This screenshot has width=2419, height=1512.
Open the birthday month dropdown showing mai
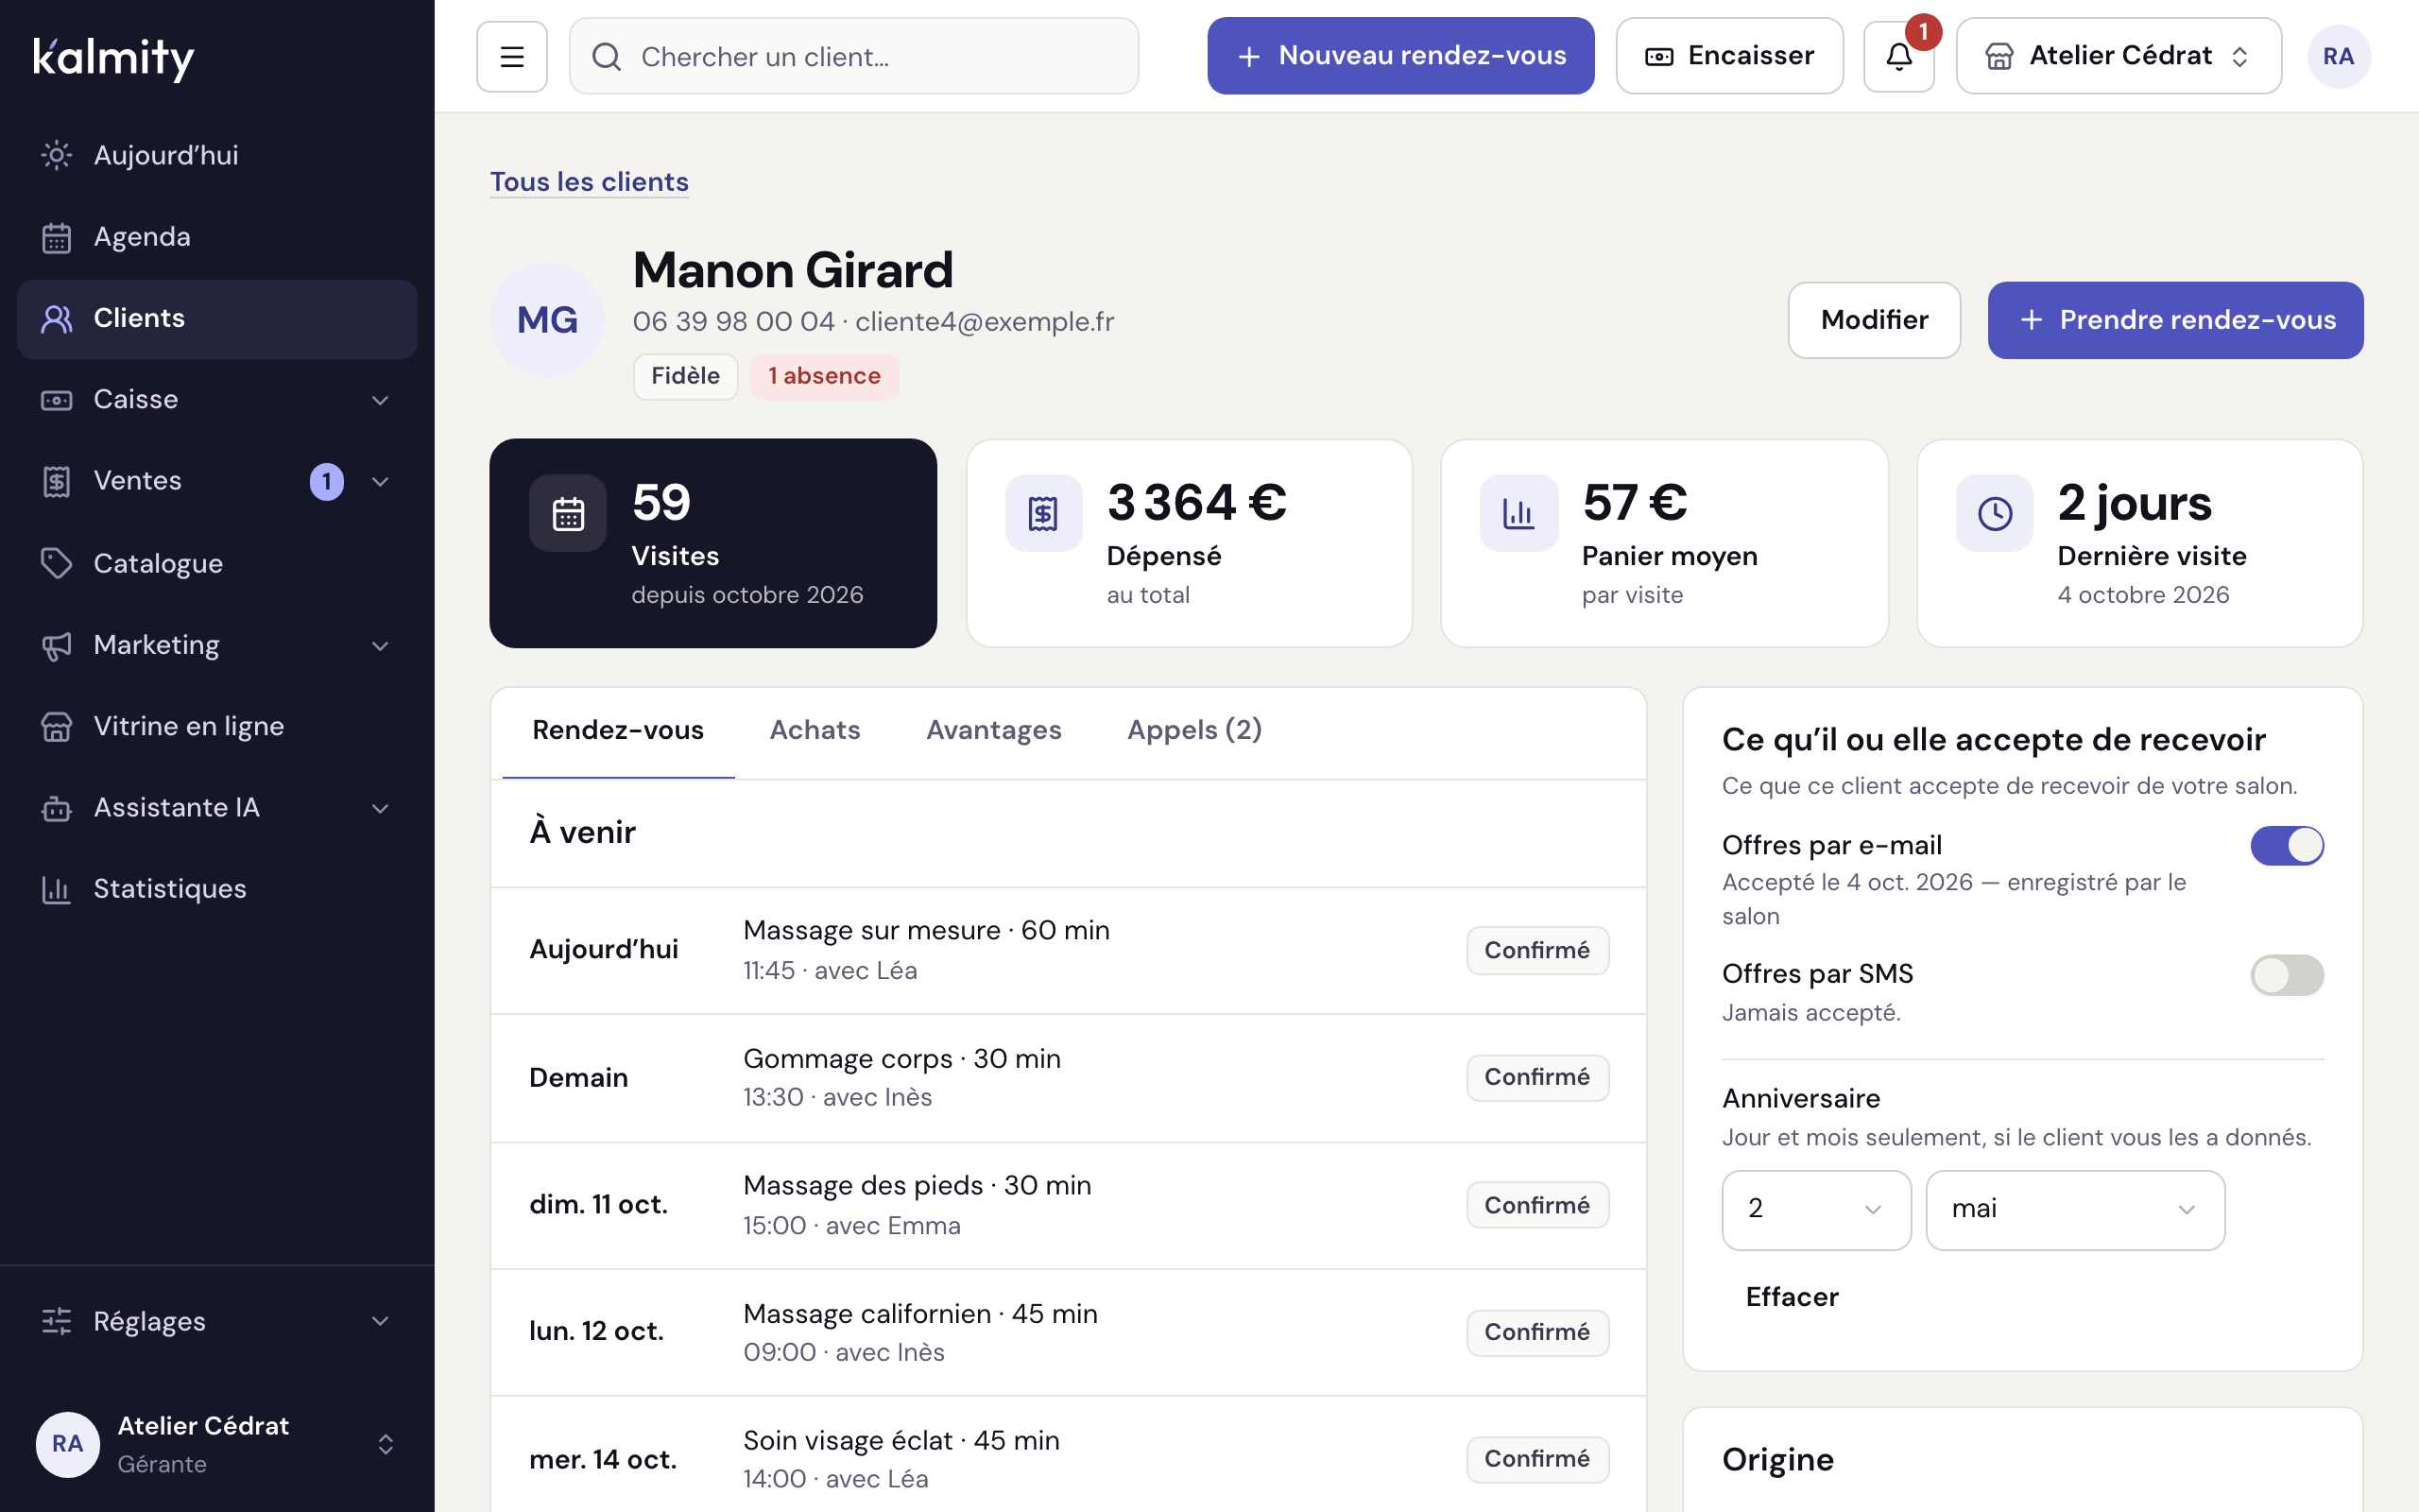tap(2075, 1210)
